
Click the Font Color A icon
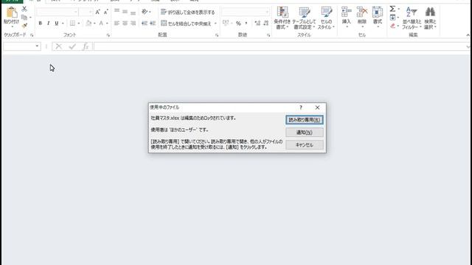pos(101,23)
